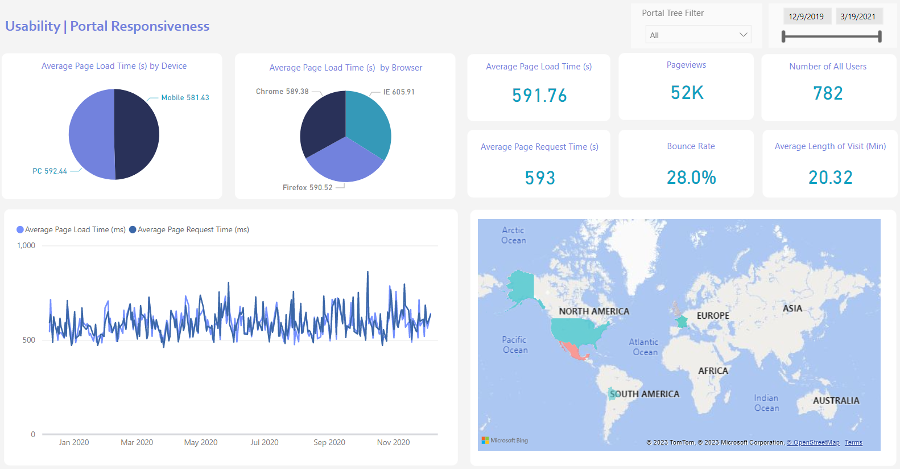Open the map Terms link
Image resolution: width=900 pixels, height=469 pixels.
coord(853,443)
